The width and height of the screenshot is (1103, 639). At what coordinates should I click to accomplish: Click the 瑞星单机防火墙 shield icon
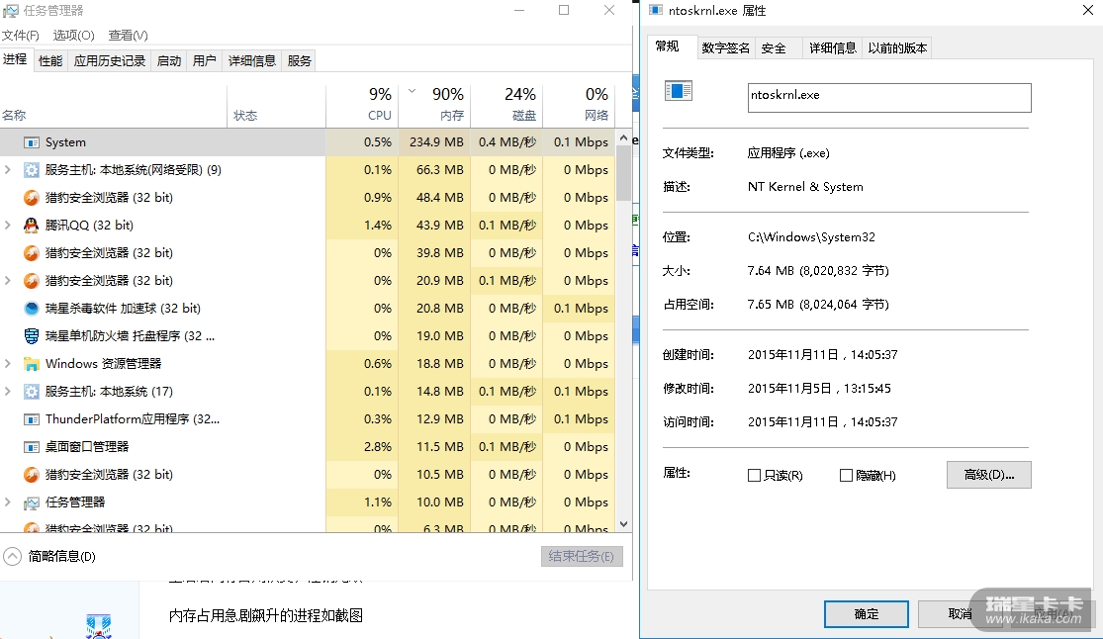pyautogui.click(x=31, y=335)
